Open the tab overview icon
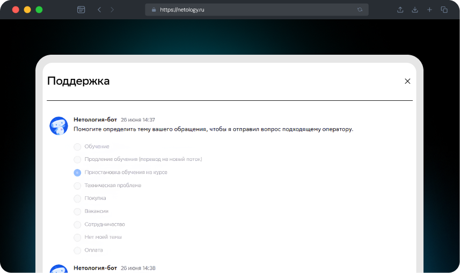The width and height of the screenshot is (460, 273). point(444,10)
